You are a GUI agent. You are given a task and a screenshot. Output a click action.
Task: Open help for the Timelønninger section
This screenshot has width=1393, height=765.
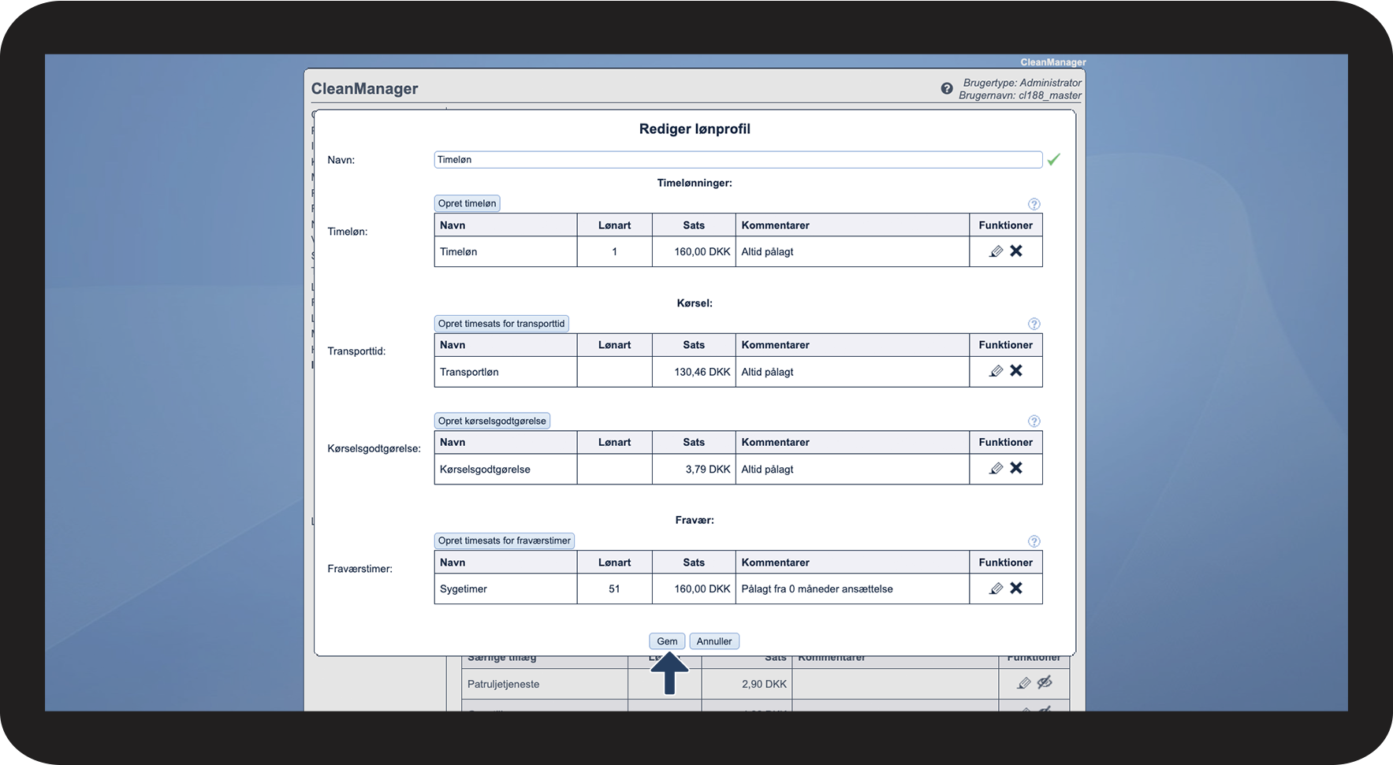tap(1034, 204)
